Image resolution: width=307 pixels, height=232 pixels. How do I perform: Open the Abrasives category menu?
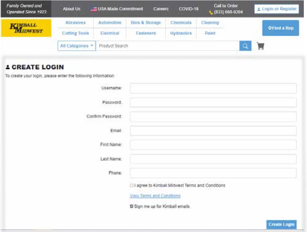tap(76, 23)
